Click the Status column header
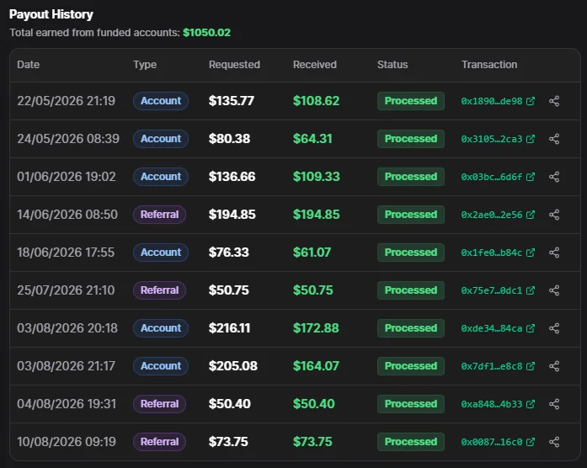Image resolution: width=587 pixels, height=468 pixels. [x=392, y=65]
